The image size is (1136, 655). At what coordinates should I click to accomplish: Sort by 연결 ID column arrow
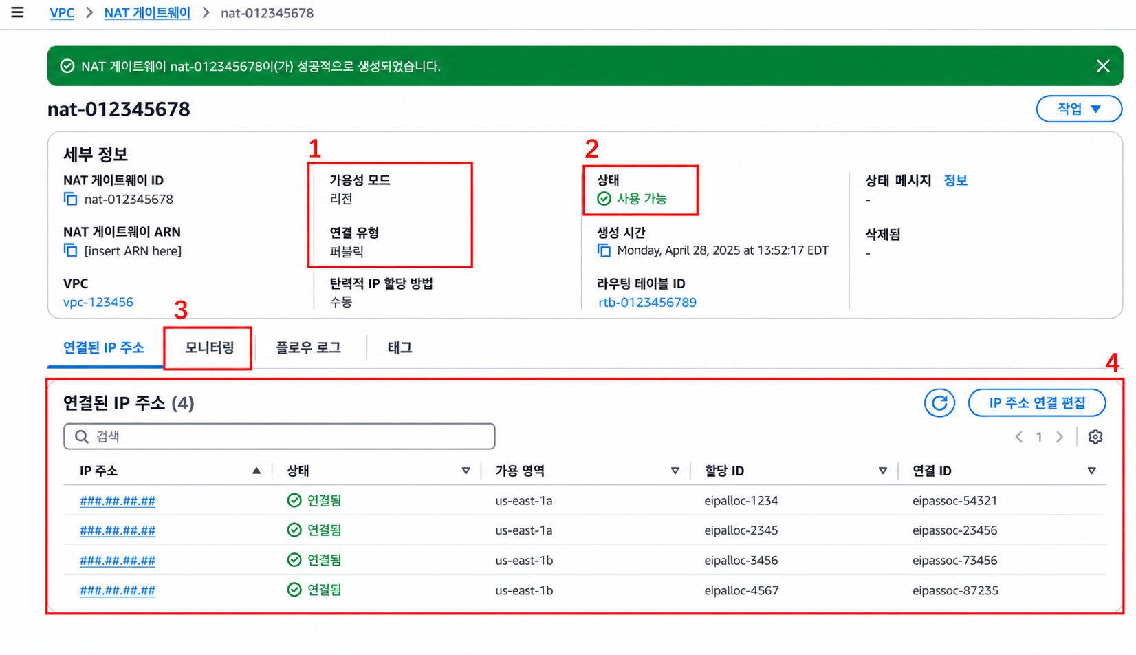pyautogui.click(x=1091, y=471)
